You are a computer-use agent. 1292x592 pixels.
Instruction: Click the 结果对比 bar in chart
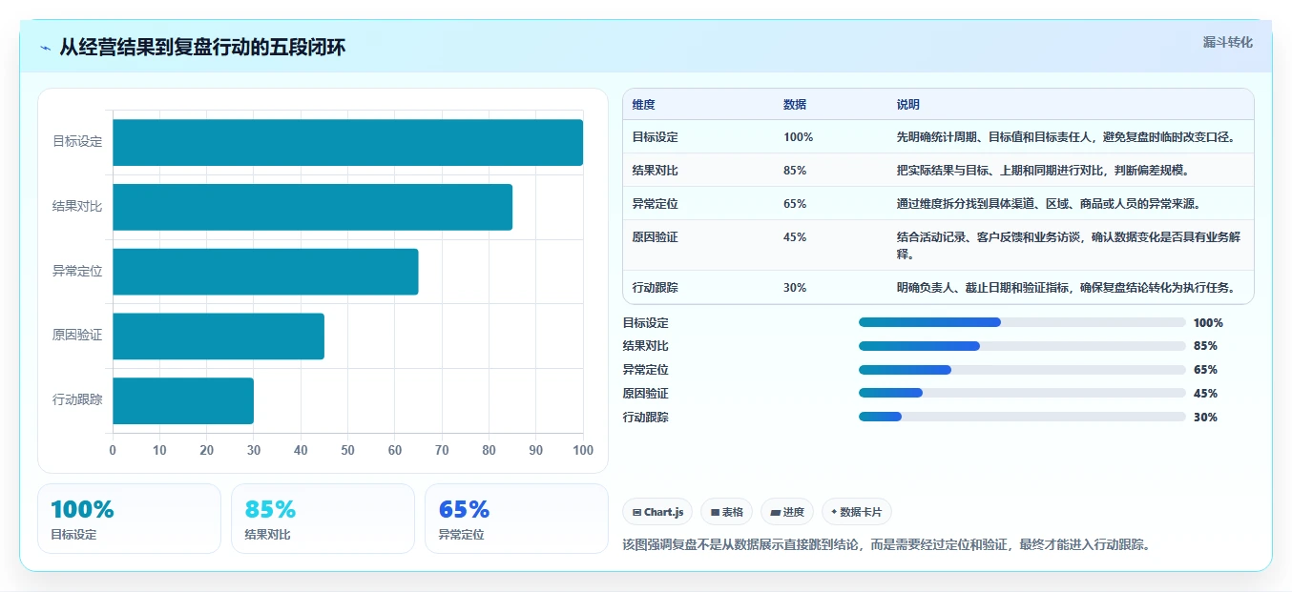(312, 207)
